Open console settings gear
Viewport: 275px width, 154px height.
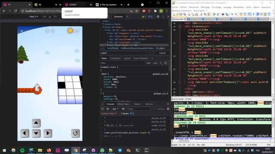pos(168,109)
